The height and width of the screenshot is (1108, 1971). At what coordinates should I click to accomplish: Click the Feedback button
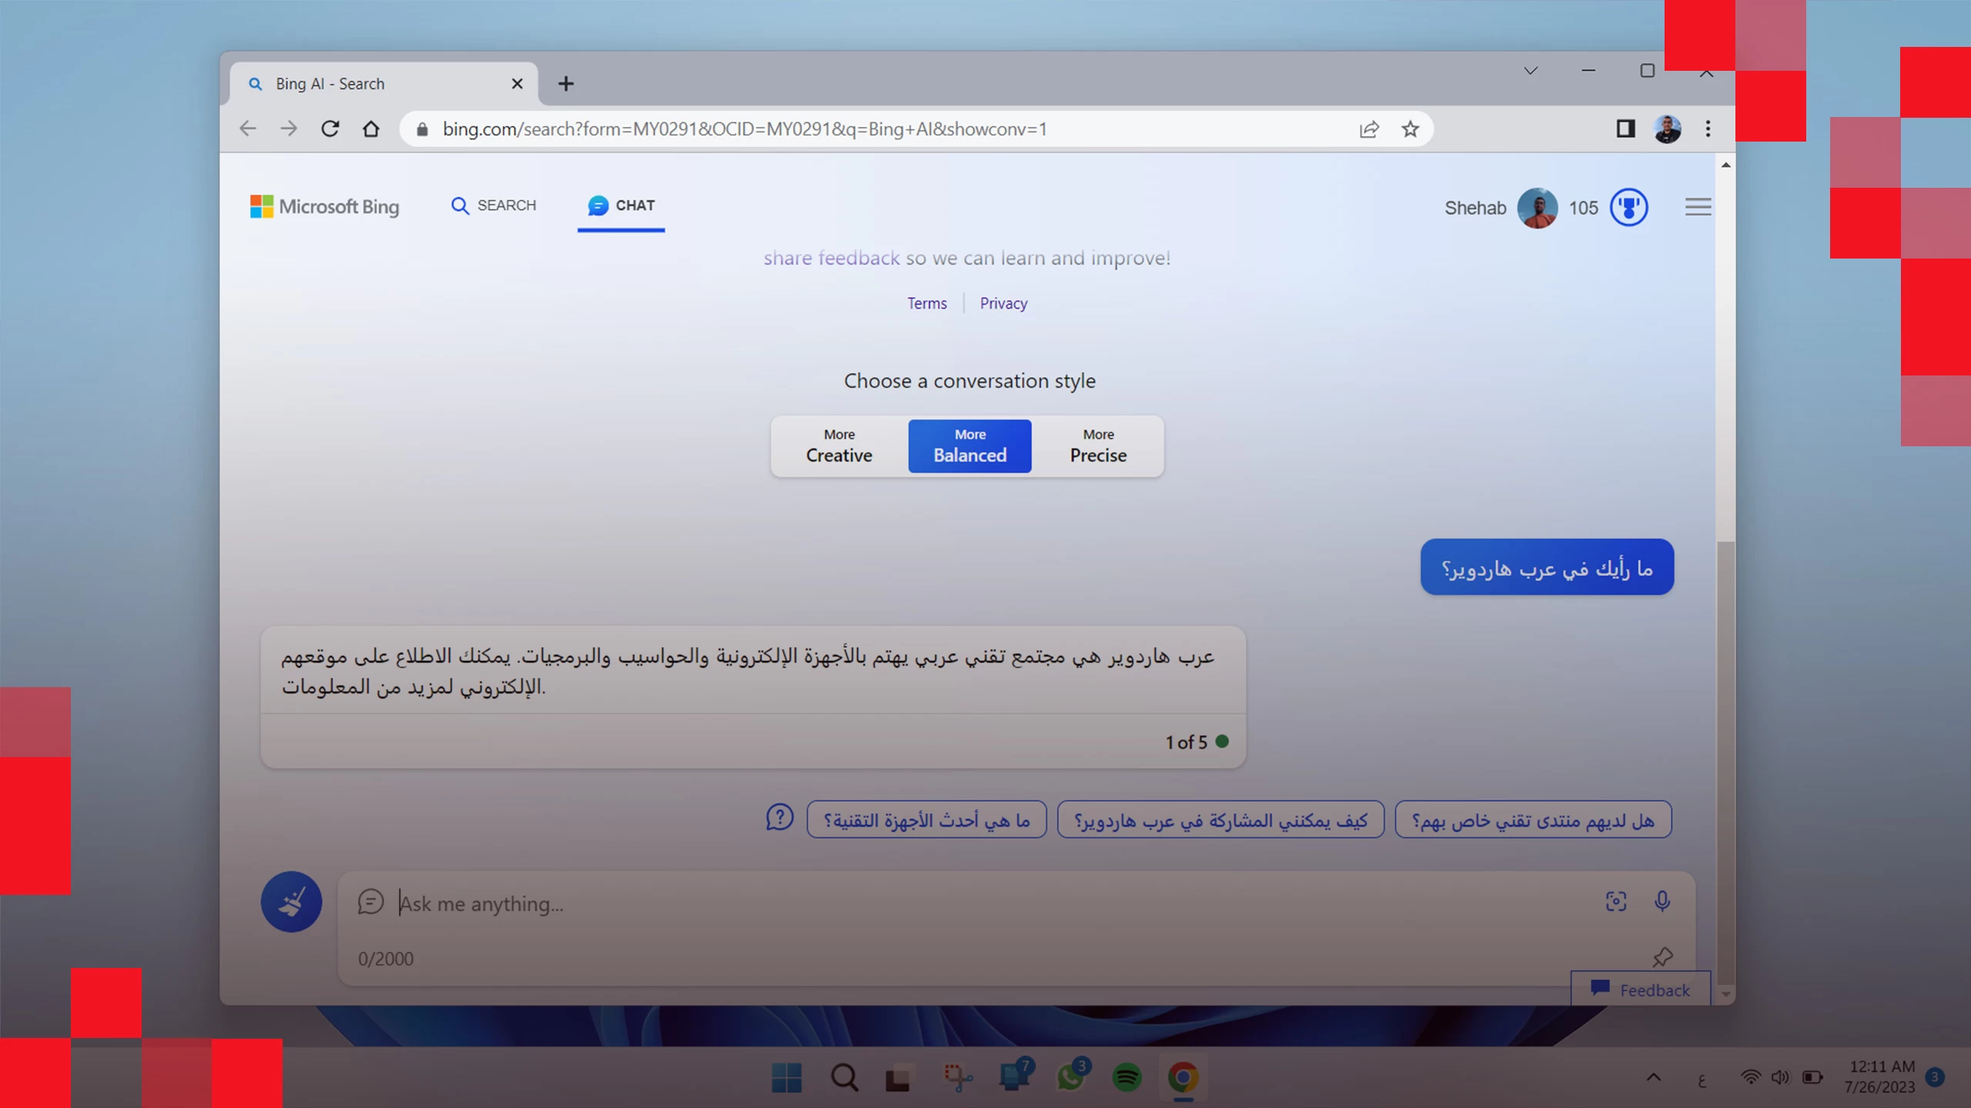(1640, 990)
